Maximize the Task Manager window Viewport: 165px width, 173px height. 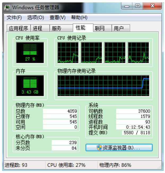tap(137, 6)
